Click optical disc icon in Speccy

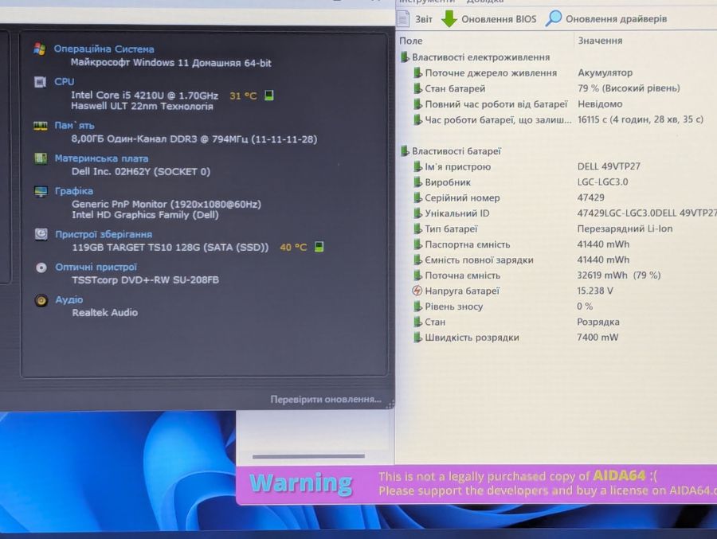(x=41, y=268)
